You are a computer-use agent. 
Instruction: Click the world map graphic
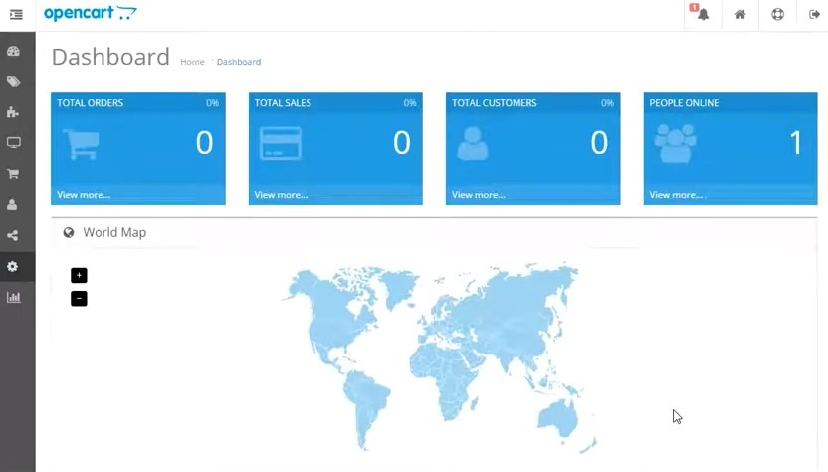439,356
